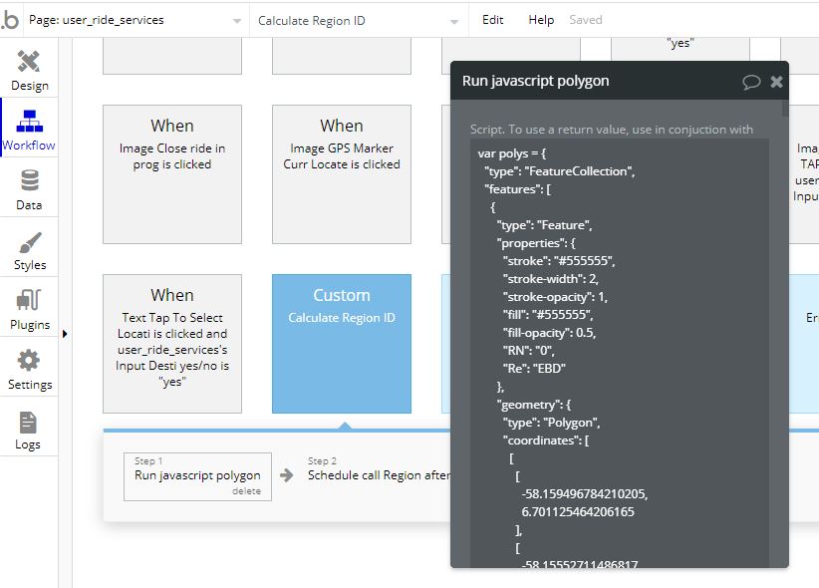Go to Styles brush icon
819x588 pixels.
(29, 248)
